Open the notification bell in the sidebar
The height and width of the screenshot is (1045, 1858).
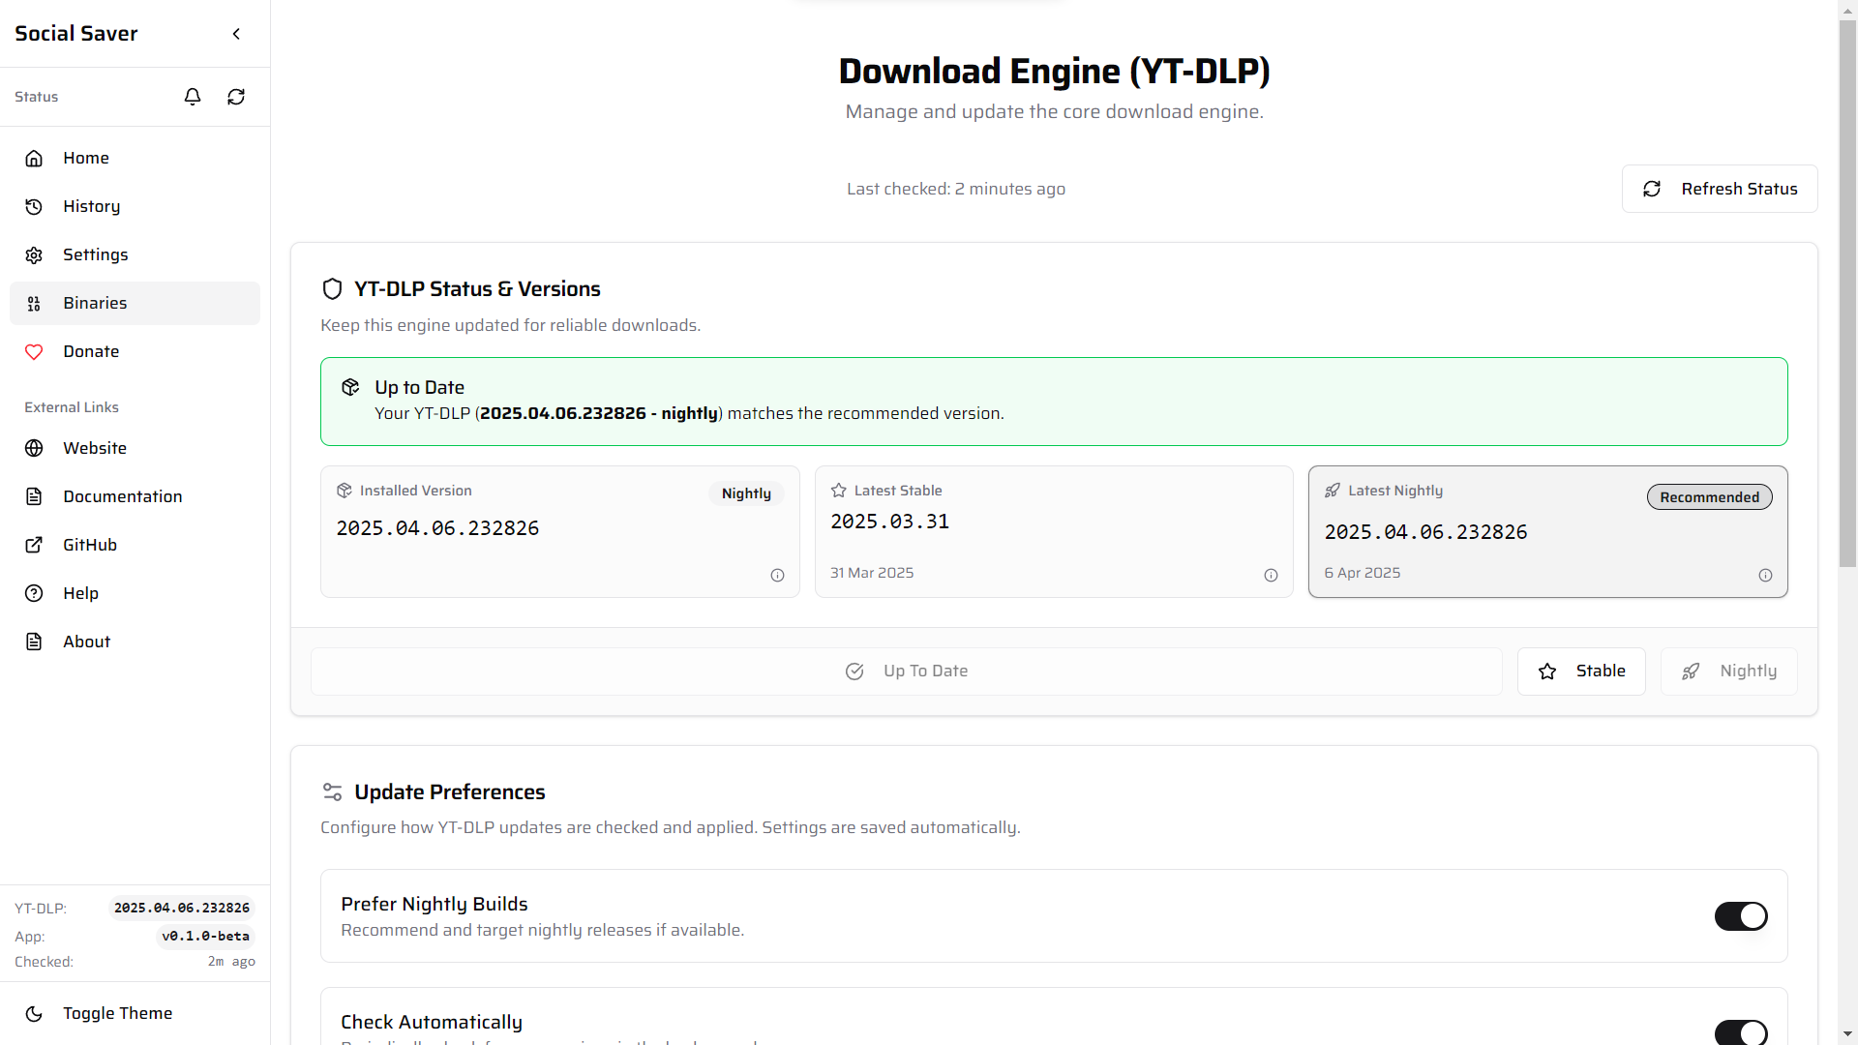tap(193, 97)
